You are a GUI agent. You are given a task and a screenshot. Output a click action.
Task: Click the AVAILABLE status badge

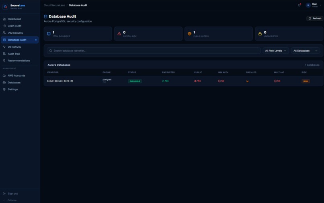pyautogui.click(x=135, y=81)
